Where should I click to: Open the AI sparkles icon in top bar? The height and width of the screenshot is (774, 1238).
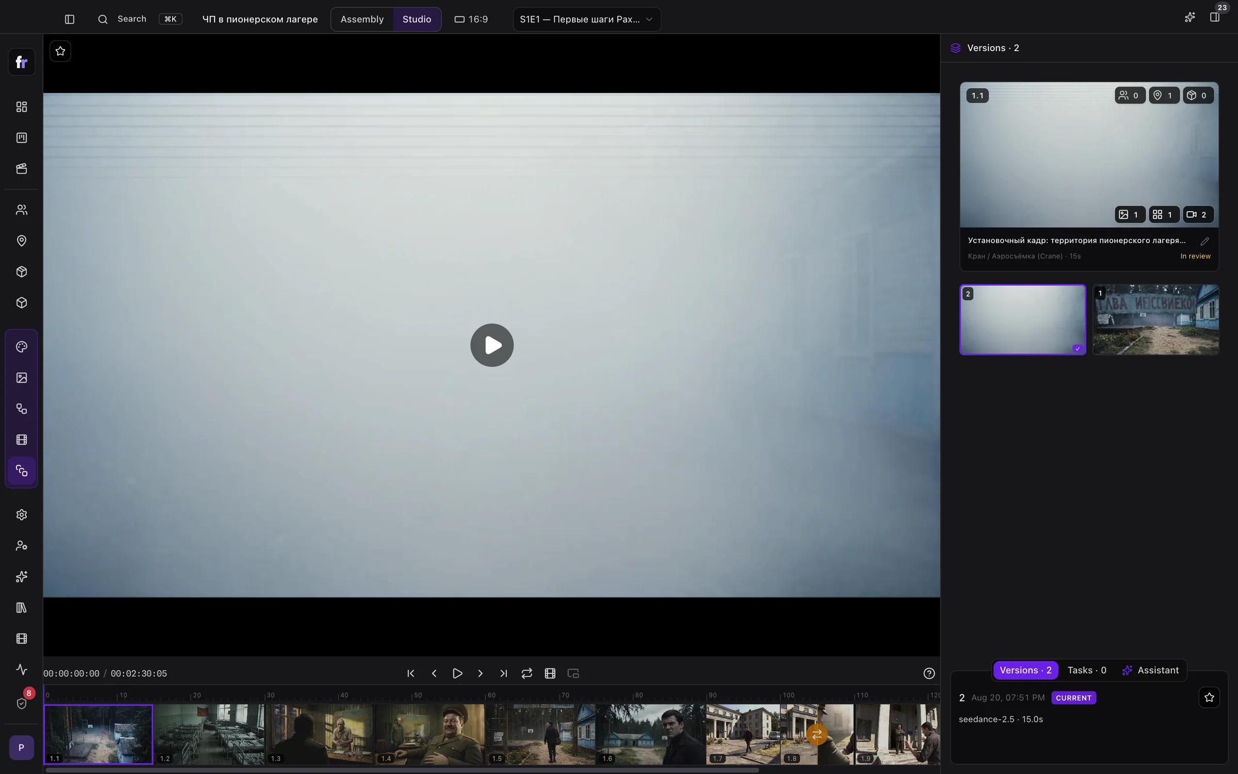(1190, 18)
